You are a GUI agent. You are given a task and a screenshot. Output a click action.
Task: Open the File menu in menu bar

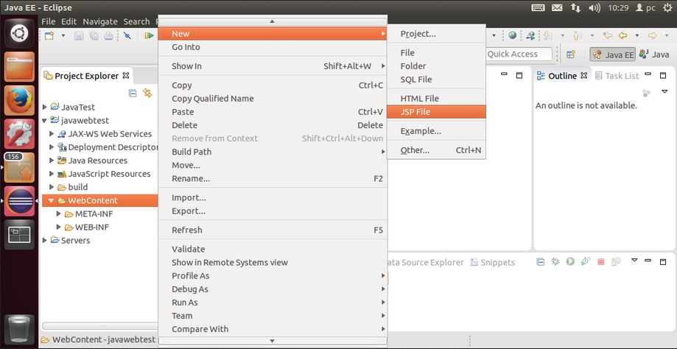pos(49,21)
